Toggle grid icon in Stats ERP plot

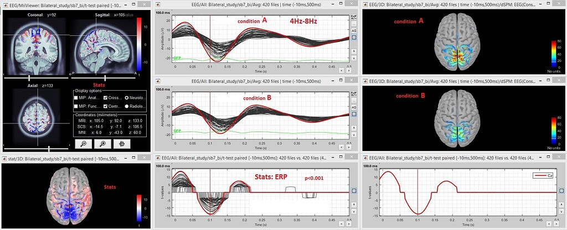point(354,191)
